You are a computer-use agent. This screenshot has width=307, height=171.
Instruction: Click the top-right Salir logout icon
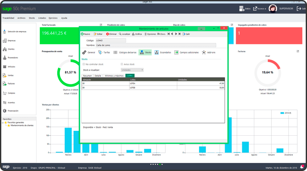(x=299, y=8)
